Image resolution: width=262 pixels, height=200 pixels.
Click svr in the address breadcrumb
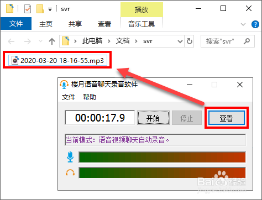(148, 41)
